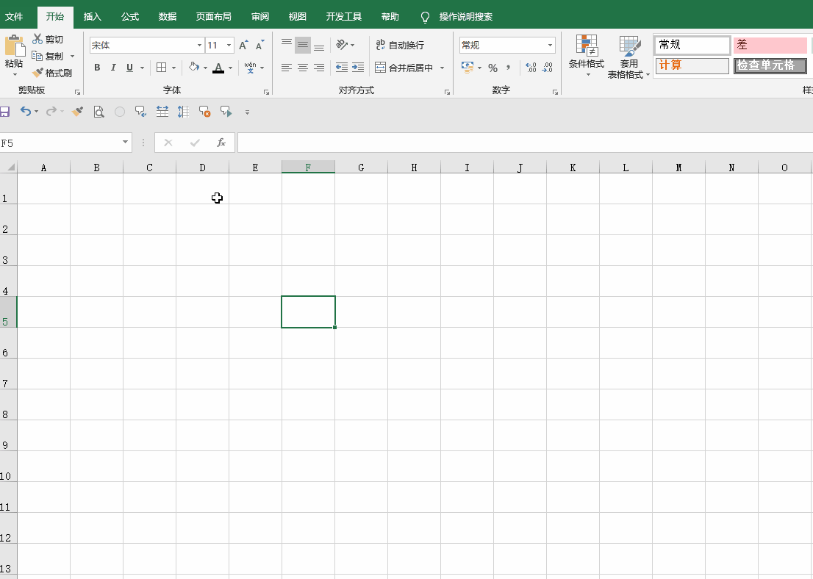The width and height of the screenshot is (813, 579).
Task: Decrease font size with the smaller A
Action: click(259, 45)
